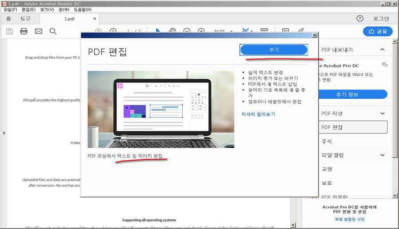Click the export convert icon near Acrobat Pro DC
This screenshot has height=229, width=399.
385,65
